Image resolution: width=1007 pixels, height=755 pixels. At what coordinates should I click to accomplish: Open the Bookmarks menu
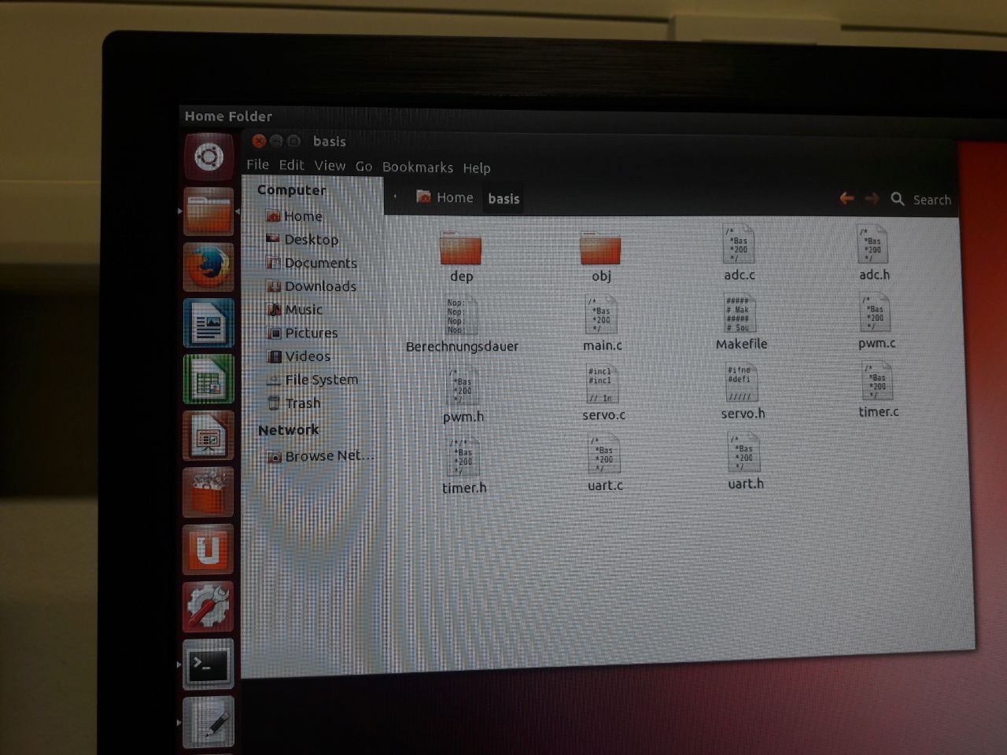tap(417, 167)
